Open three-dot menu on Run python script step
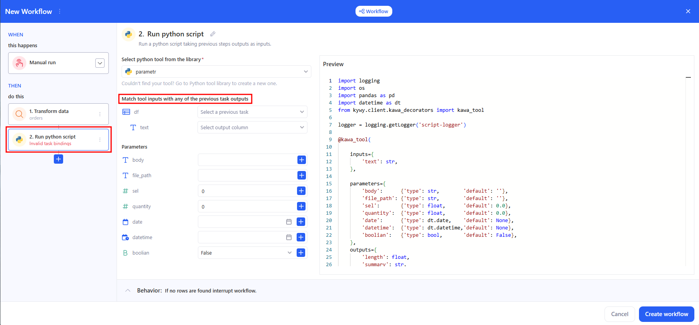The height and width of the screenshot is (325, 699). point(100,140)
